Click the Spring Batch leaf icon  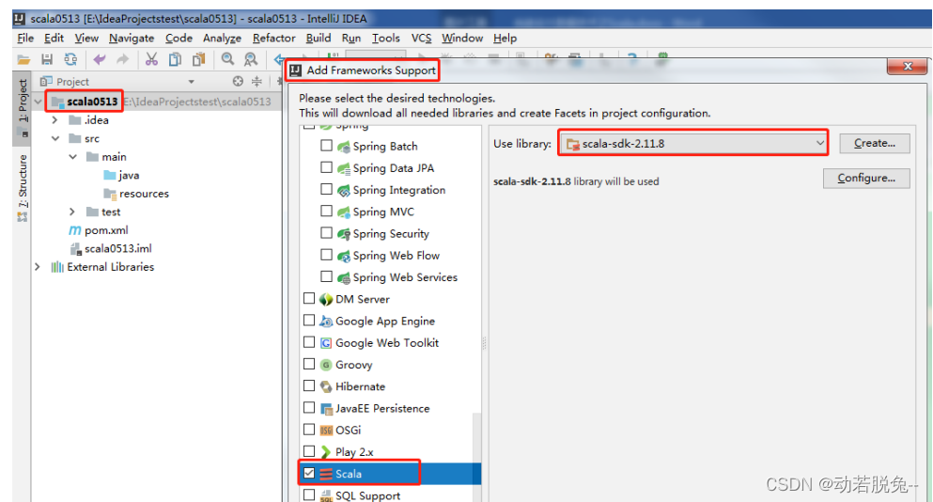pyautogui.click(x=343, y=147)
